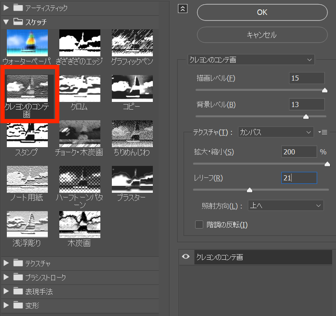This screenshot has height=316, width=336.
Task: Focus the 描画レベル value field showing 15
Action: point(307,78)
